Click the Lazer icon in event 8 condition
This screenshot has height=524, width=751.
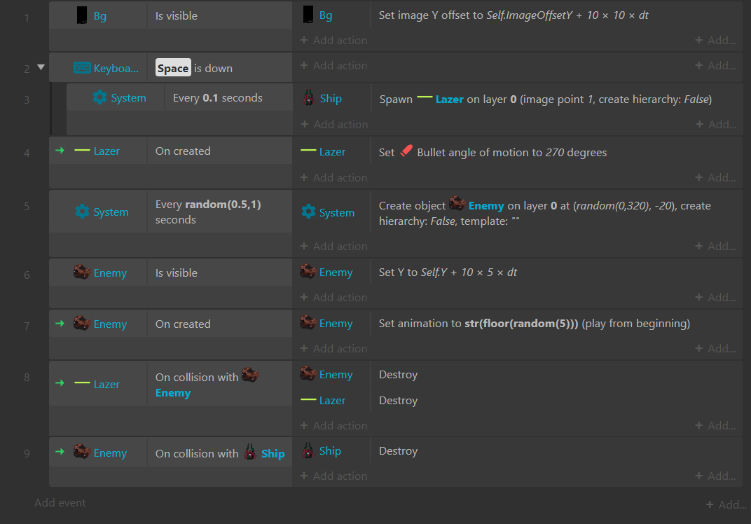tap(83, 383)
